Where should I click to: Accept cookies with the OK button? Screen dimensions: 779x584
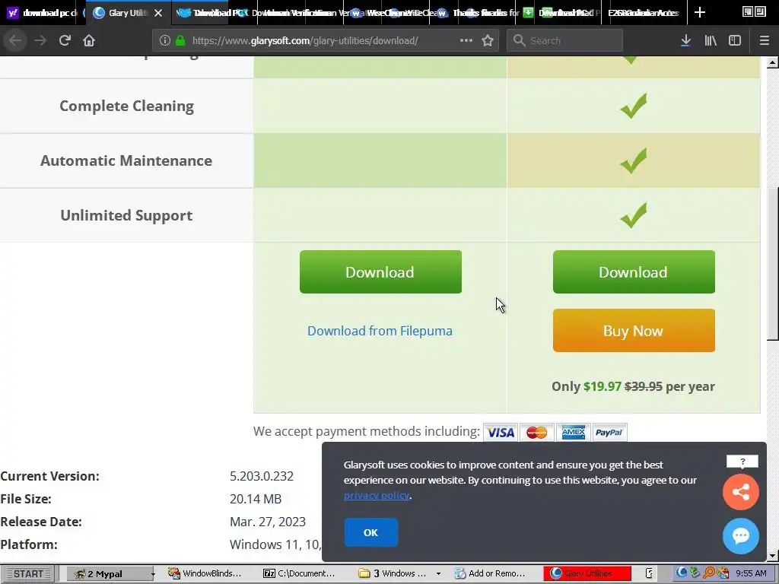[x=370, y=532]
